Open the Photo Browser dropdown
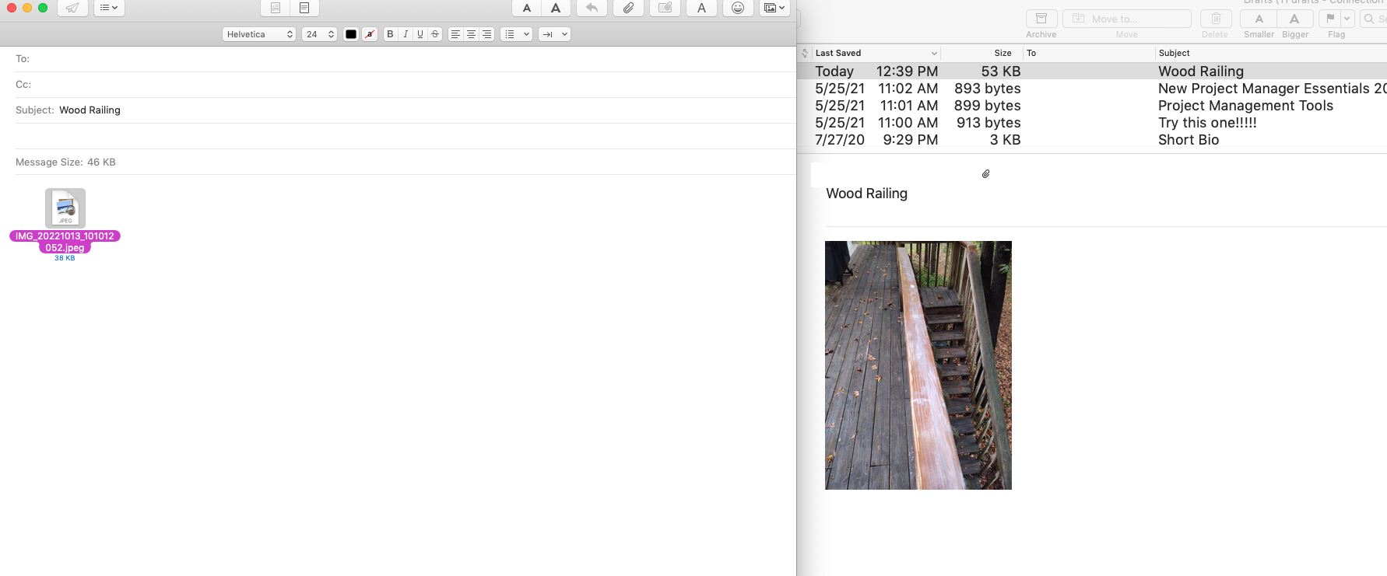Image resolution: width=1387 pixels, height=576 pixels. coord(775,8)
